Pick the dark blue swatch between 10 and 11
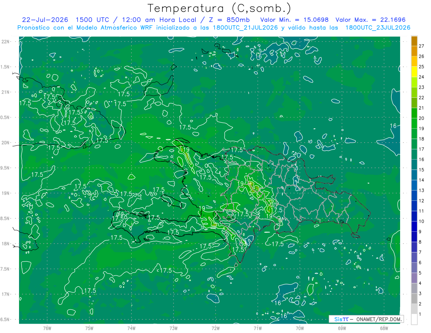Image resolution: width=431 pixels, height=333 pixels. 414,216
